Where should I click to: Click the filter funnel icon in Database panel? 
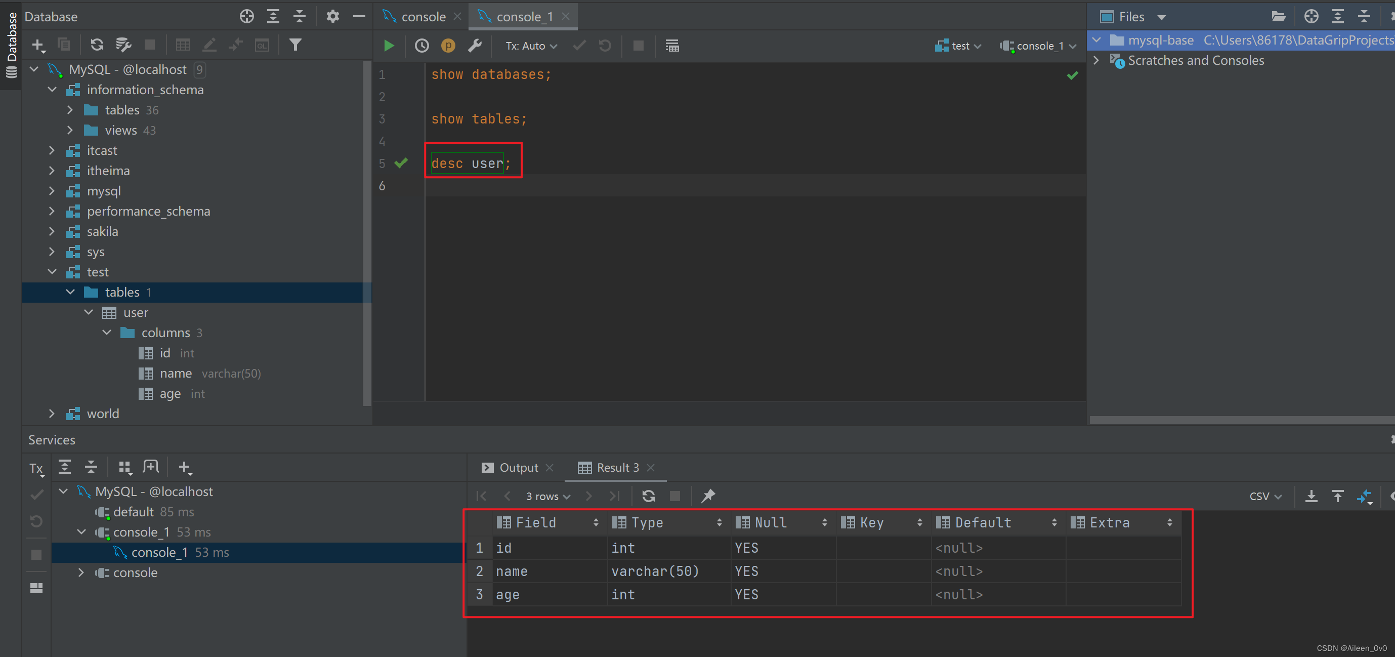295,45
